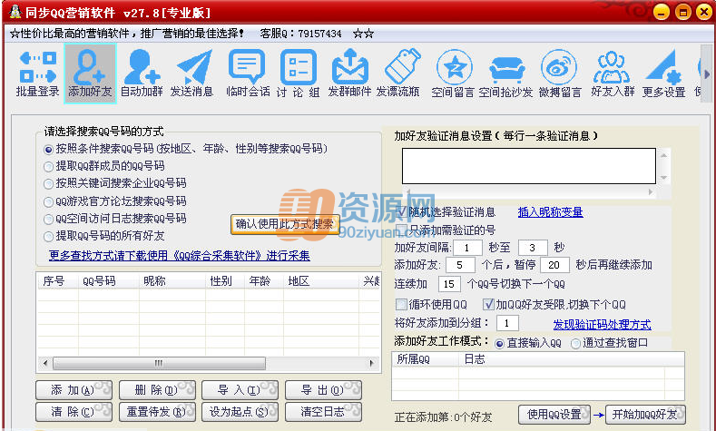Click the 地区 column header
Image resolution: width=716 pixels, height=431 pixels.
point(321,280)
